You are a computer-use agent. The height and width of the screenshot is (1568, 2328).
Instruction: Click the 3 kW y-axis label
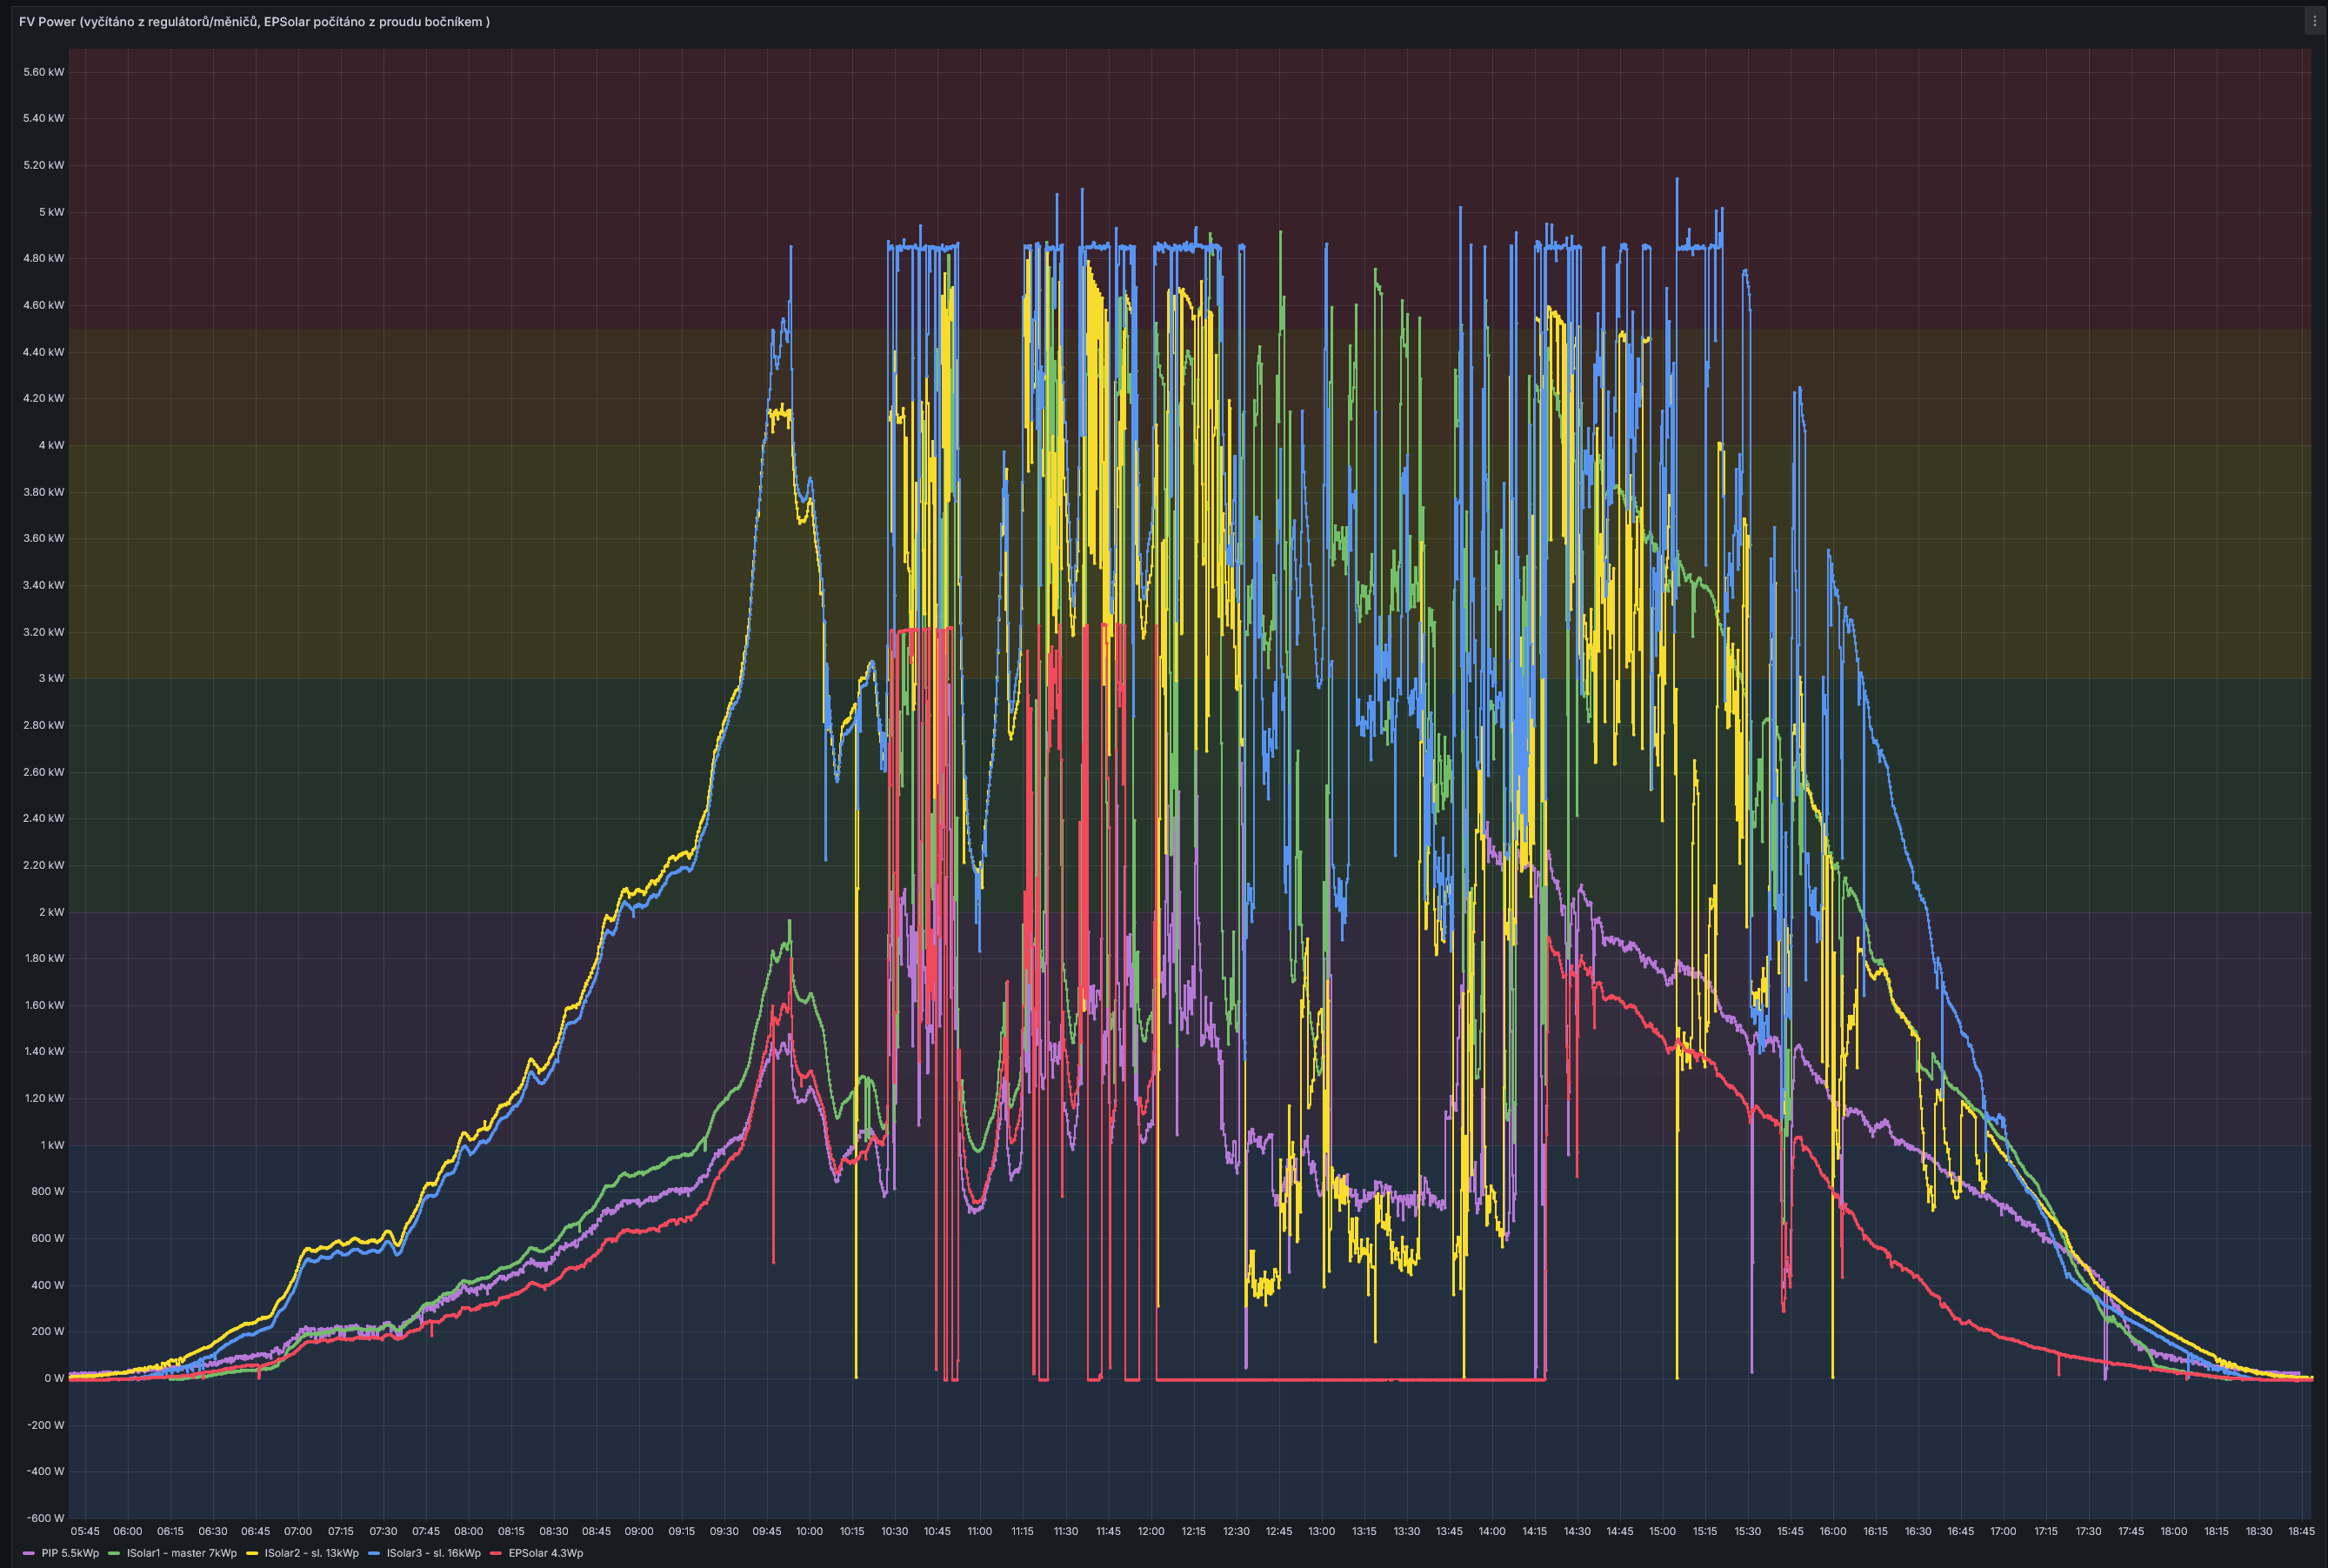coord(51,678)
